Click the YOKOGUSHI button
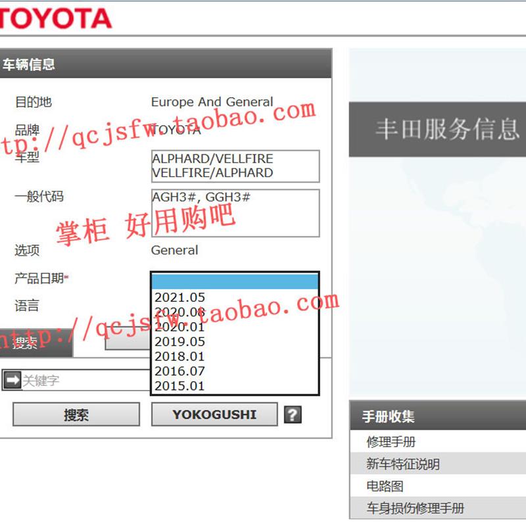The height and width of the screenshot is (526, 526). click(x=214, y=415)
